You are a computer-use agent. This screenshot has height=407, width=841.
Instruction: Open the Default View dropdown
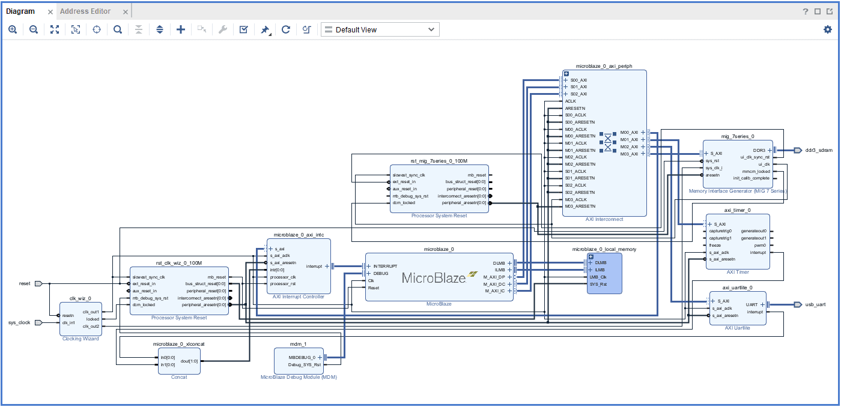[380, 29]
